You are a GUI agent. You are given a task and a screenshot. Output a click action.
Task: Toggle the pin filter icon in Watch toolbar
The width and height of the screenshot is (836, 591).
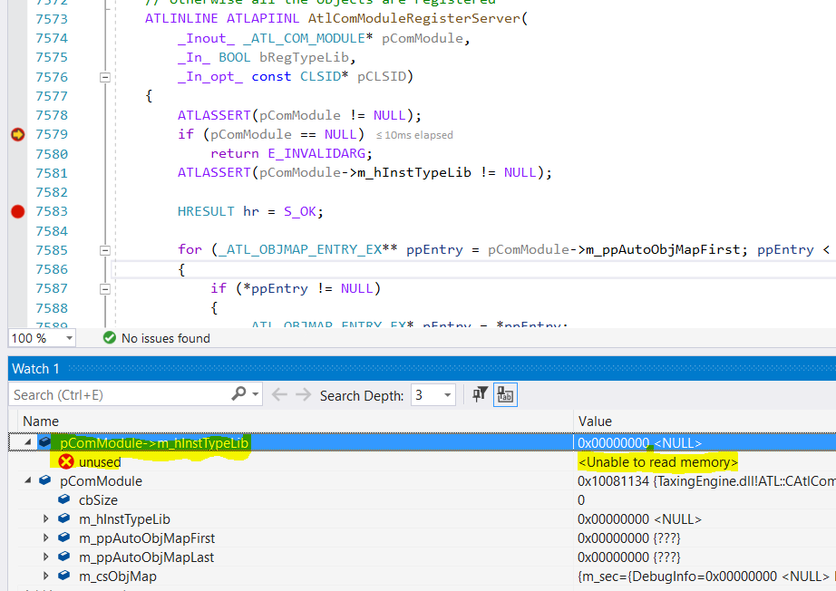pyautogui.click(x=480, y=394)
